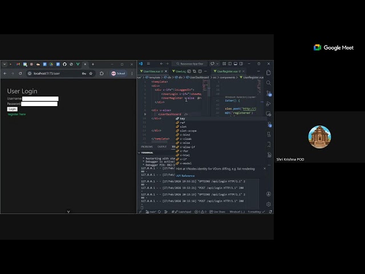Toggle secondary side bar layout icon
Image resolution: width=365 pixels, height=274 pixels.
pyautogui.click(x=241, y=63)
